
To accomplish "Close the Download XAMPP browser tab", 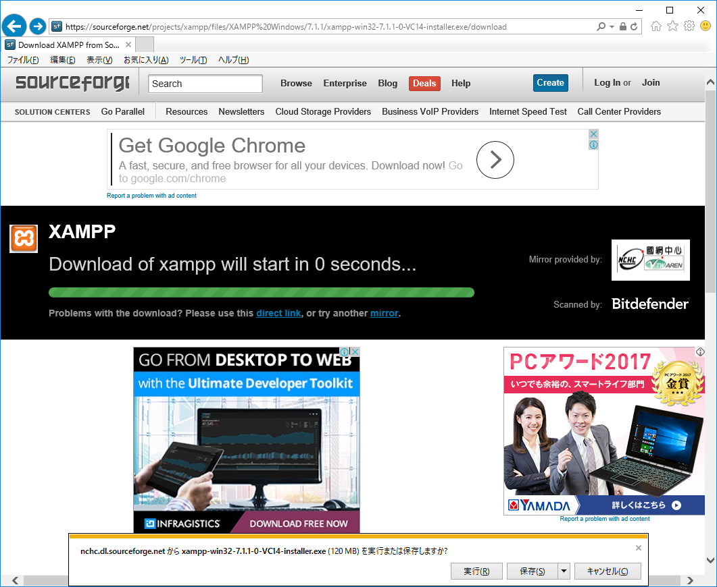I will (128, 45).
